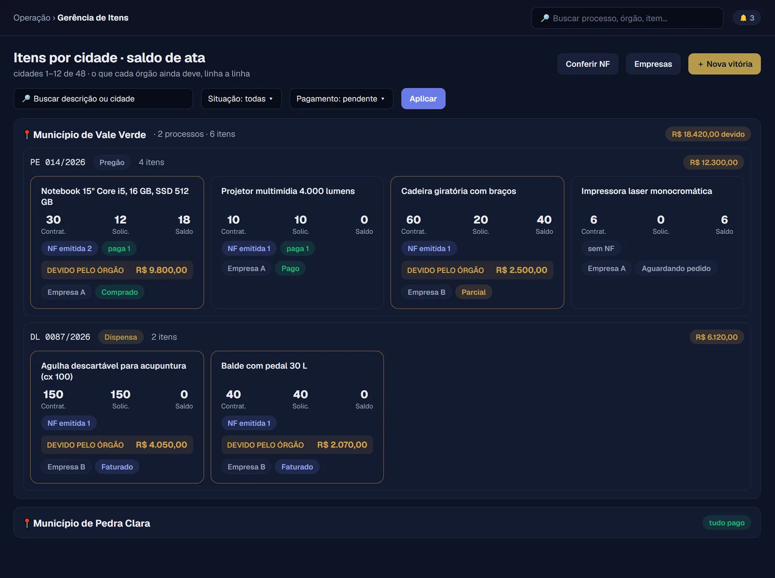This screenshot has height=578, width=775.
Task: Open the Impressora laser monocromática card
Action: (x=657, y=242)
